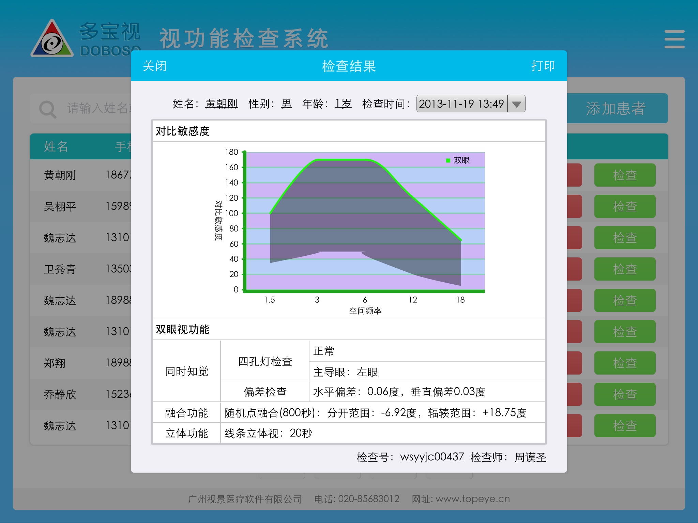Open the hamburger menu icon
The image size is (698, 523).
pyautogui.click(x=674, y=39)
